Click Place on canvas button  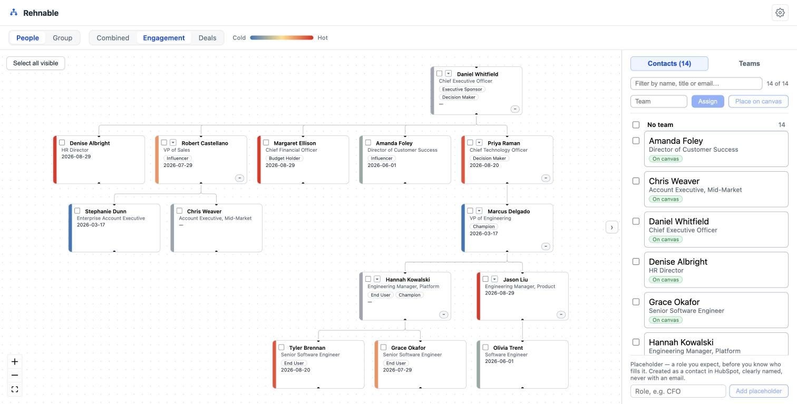pos(758,101)
